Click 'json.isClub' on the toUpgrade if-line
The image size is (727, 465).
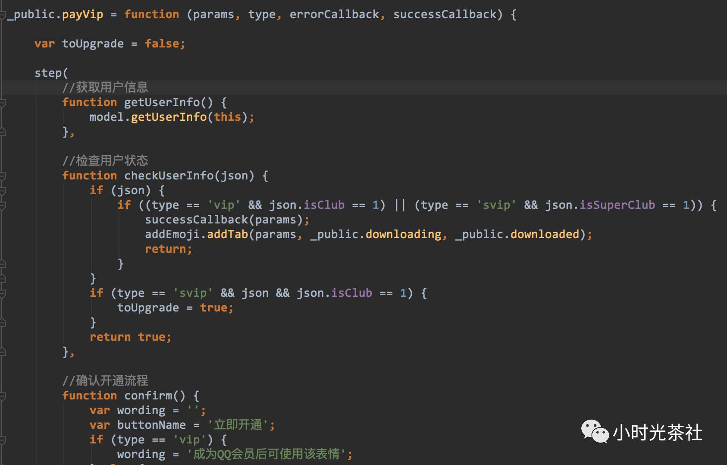coord(334,293)
